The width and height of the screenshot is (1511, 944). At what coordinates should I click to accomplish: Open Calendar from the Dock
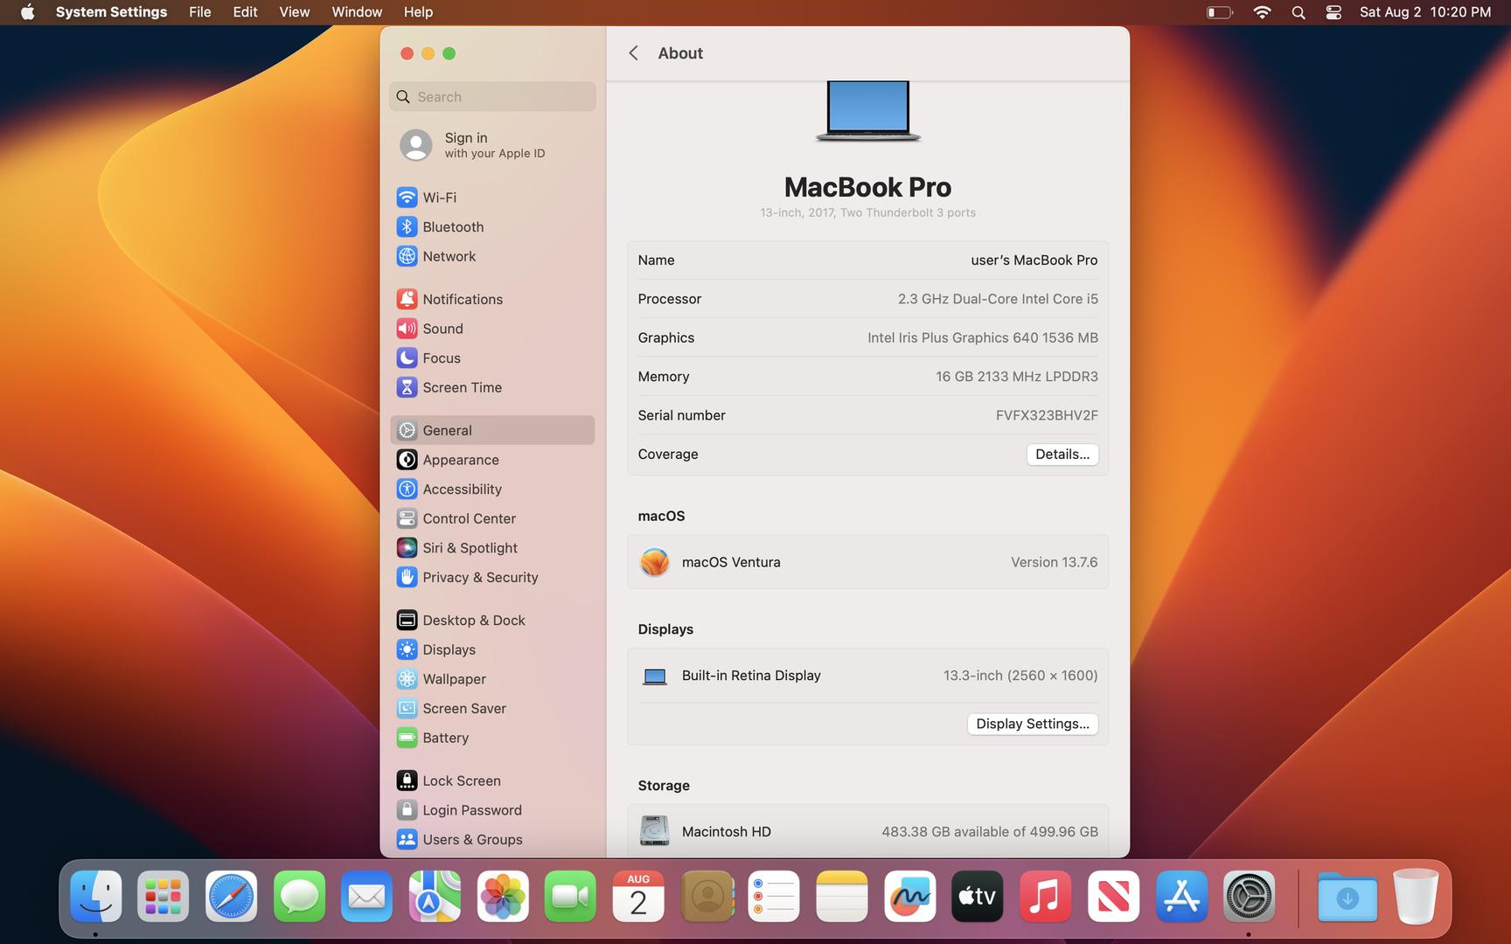[x=638, y=896]
